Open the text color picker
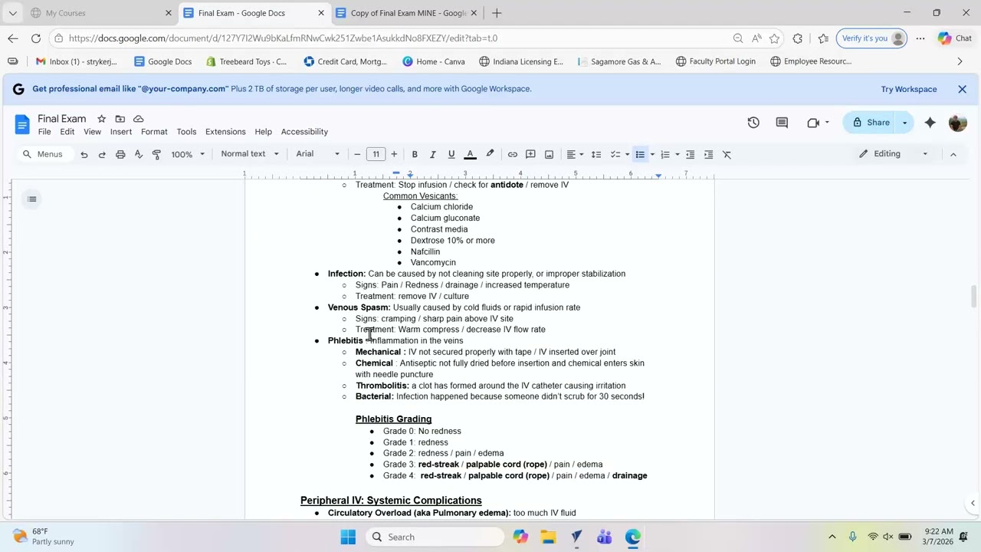The height and width of the screenshot is (552, 981). click(471, 154)
